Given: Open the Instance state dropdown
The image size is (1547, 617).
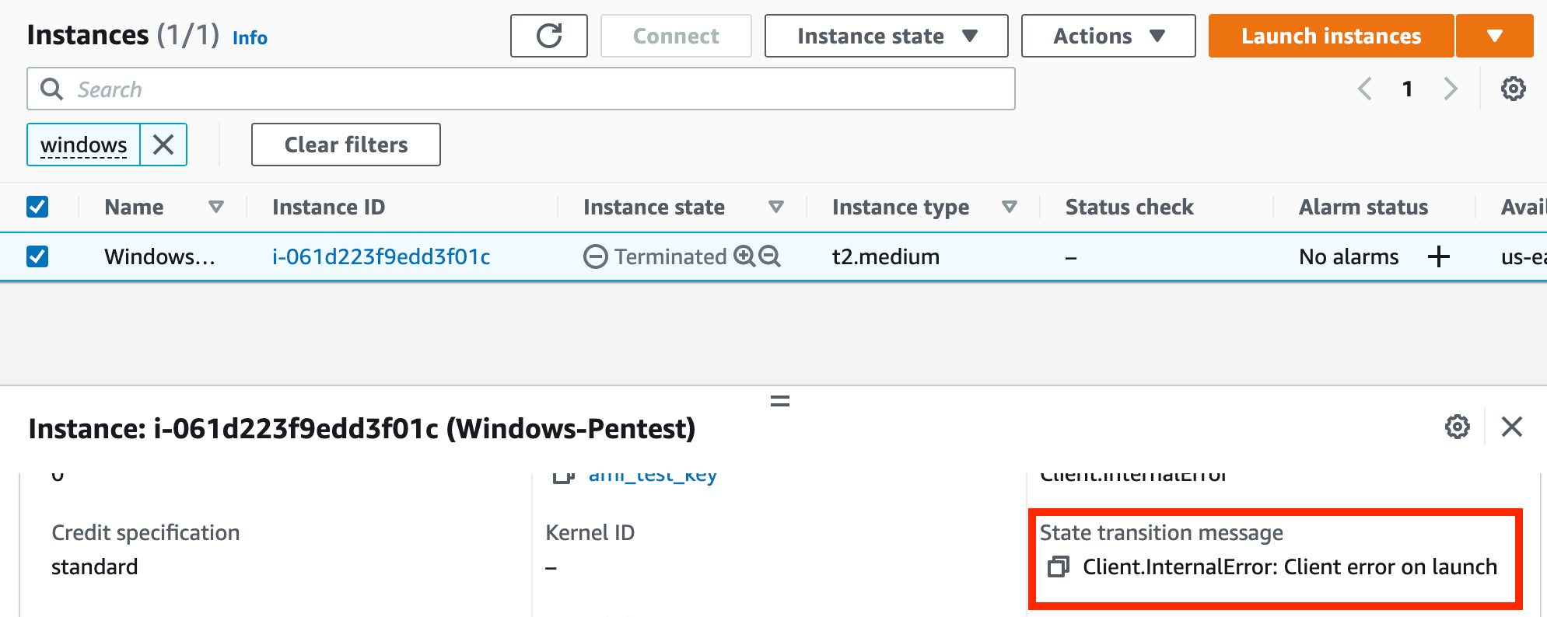Looking at the screenshot, I should (886, 36).
